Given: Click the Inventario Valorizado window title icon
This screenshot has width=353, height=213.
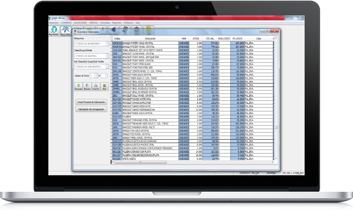Looking at the screenshot, I should [x=75, y=32].
